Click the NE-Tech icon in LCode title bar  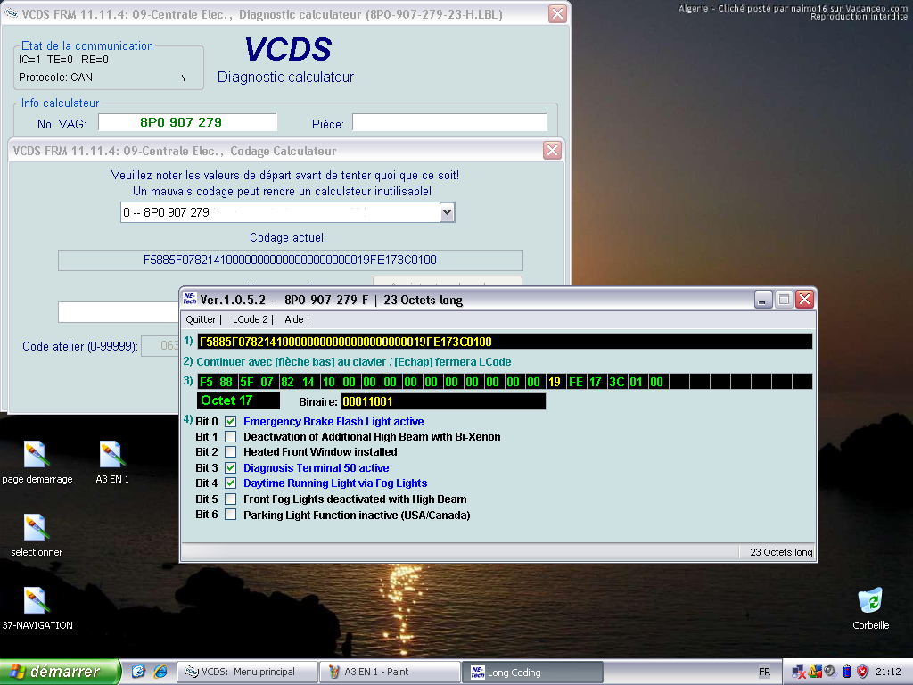pyautogui.click(x=190, y=300)
